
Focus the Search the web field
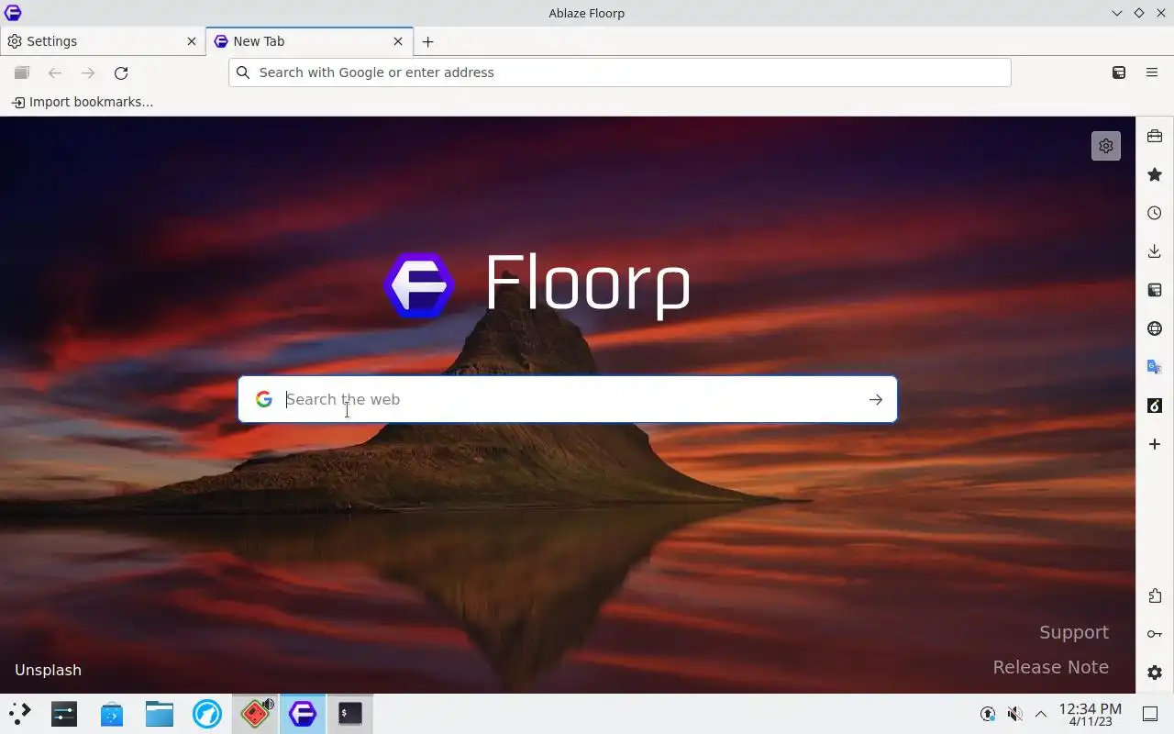(569, 399)
